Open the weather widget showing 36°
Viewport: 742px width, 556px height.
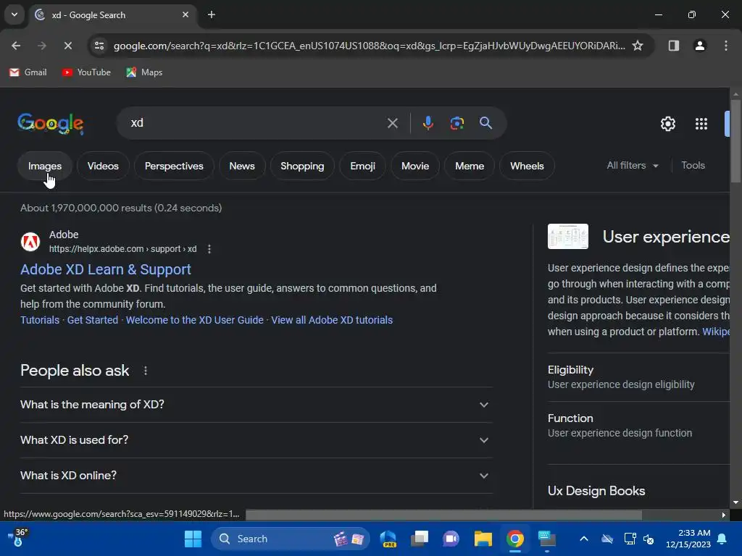(x=18, y=538)
